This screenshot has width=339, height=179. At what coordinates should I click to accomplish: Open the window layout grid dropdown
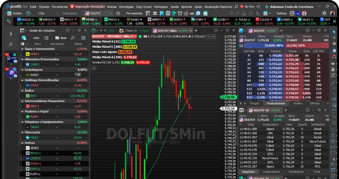[x=267, y=13]
